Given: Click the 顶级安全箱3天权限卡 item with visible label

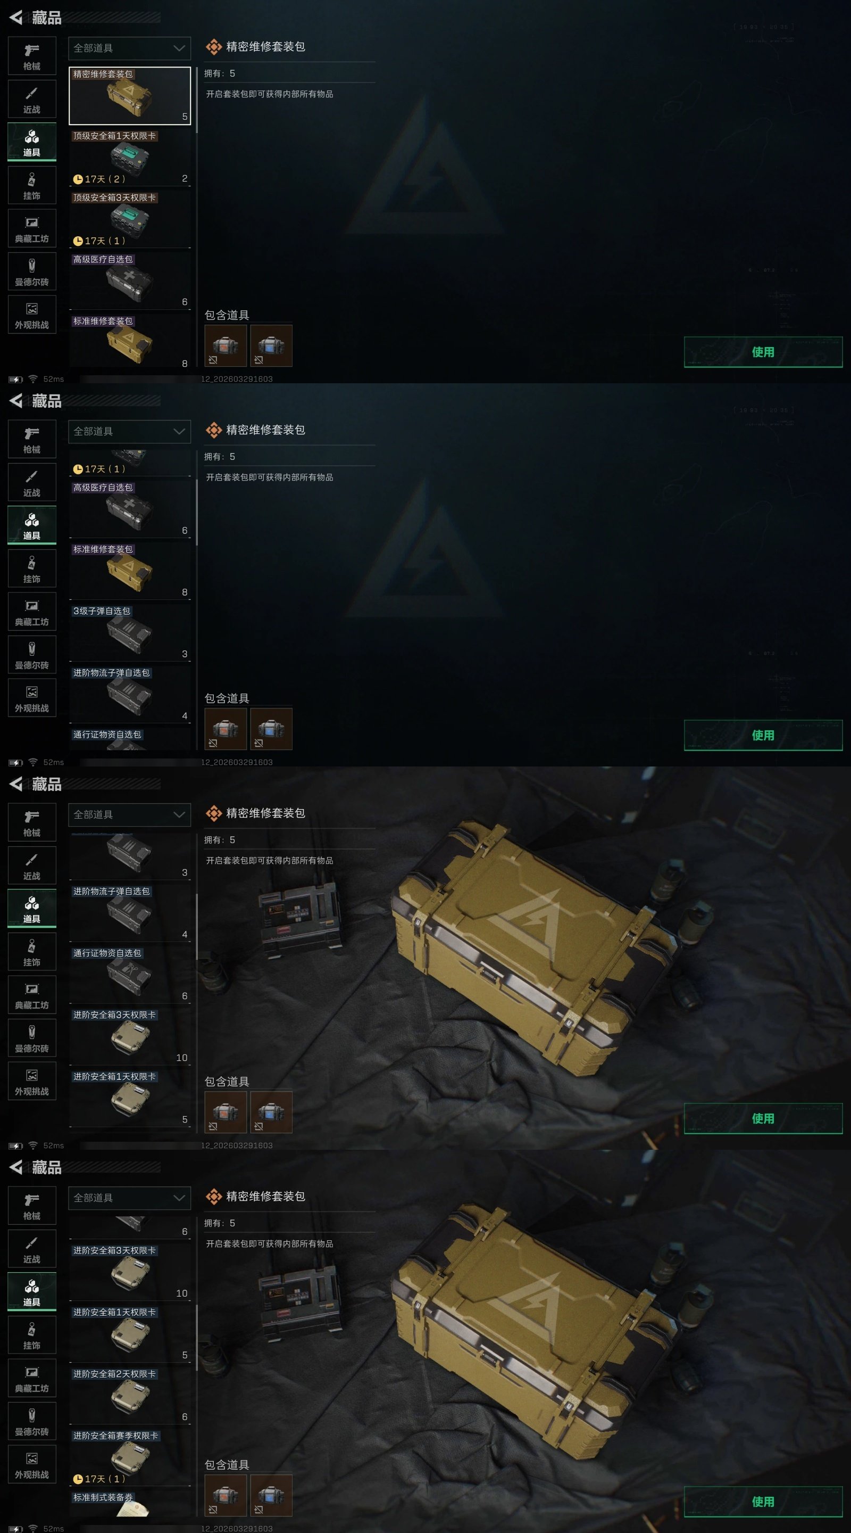Looking at the screenshot, I should point(130,219).
